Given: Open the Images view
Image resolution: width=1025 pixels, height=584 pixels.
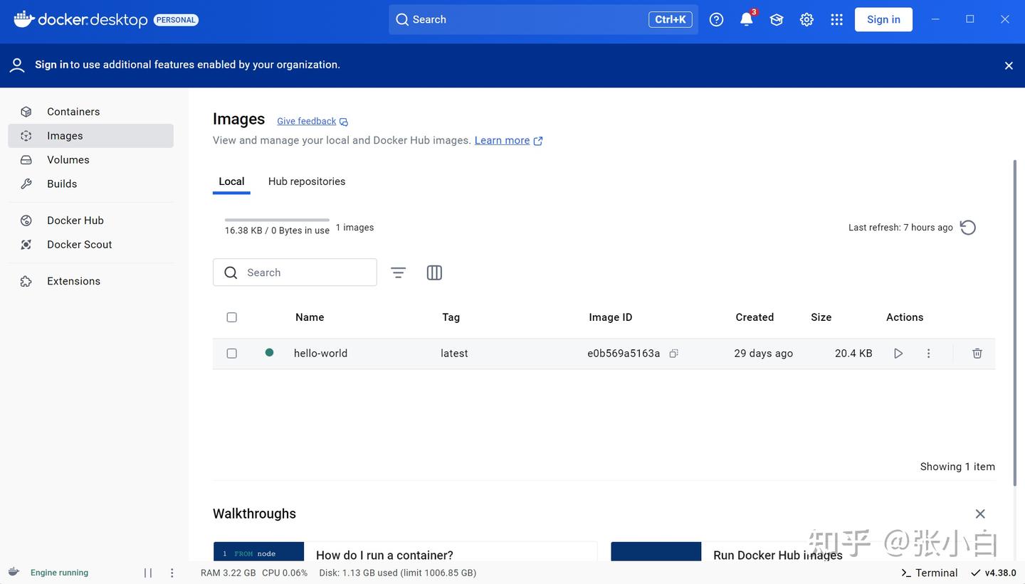Looking at the screenshot, I should 90,136.
